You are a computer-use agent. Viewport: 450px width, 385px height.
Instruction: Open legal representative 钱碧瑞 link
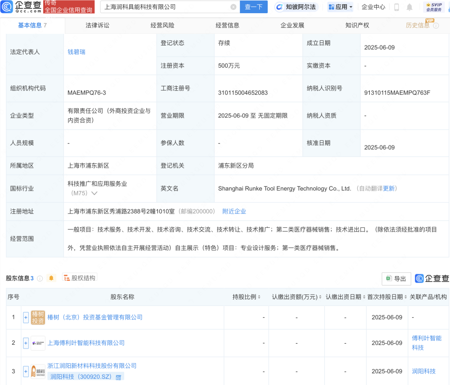[x=76, y=52]
